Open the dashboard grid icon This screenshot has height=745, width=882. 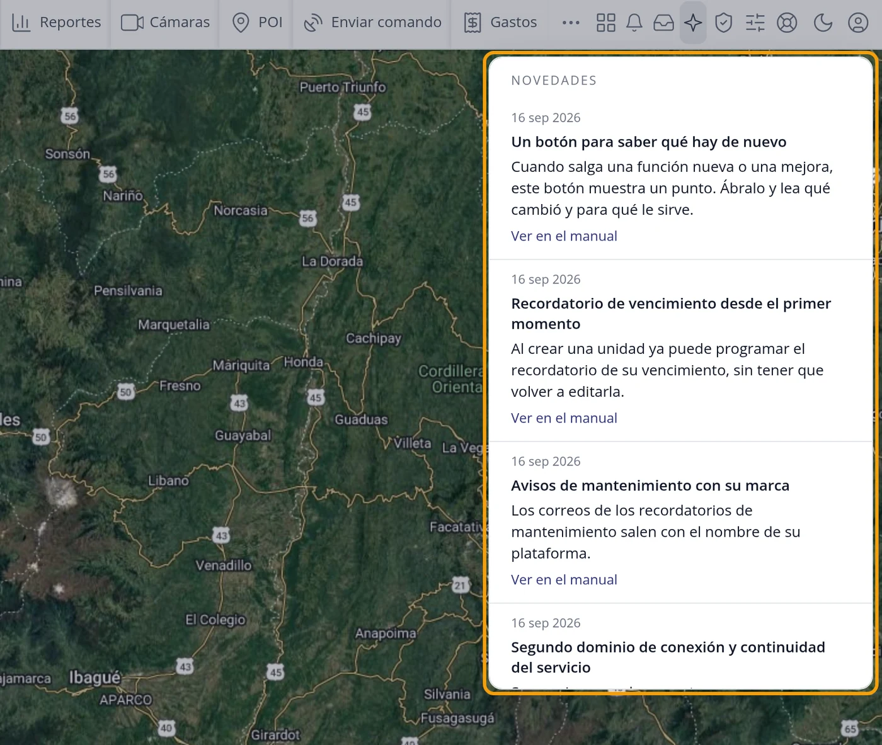(605, 23)
